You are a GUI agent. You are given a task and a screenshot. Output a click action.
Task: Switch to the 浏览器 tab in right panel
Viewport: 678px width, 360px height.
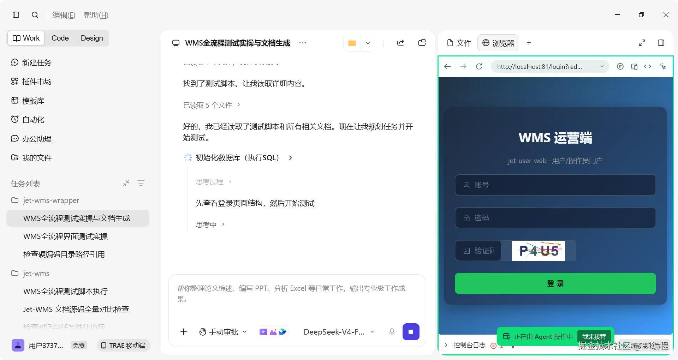click(x=498, y=43)
